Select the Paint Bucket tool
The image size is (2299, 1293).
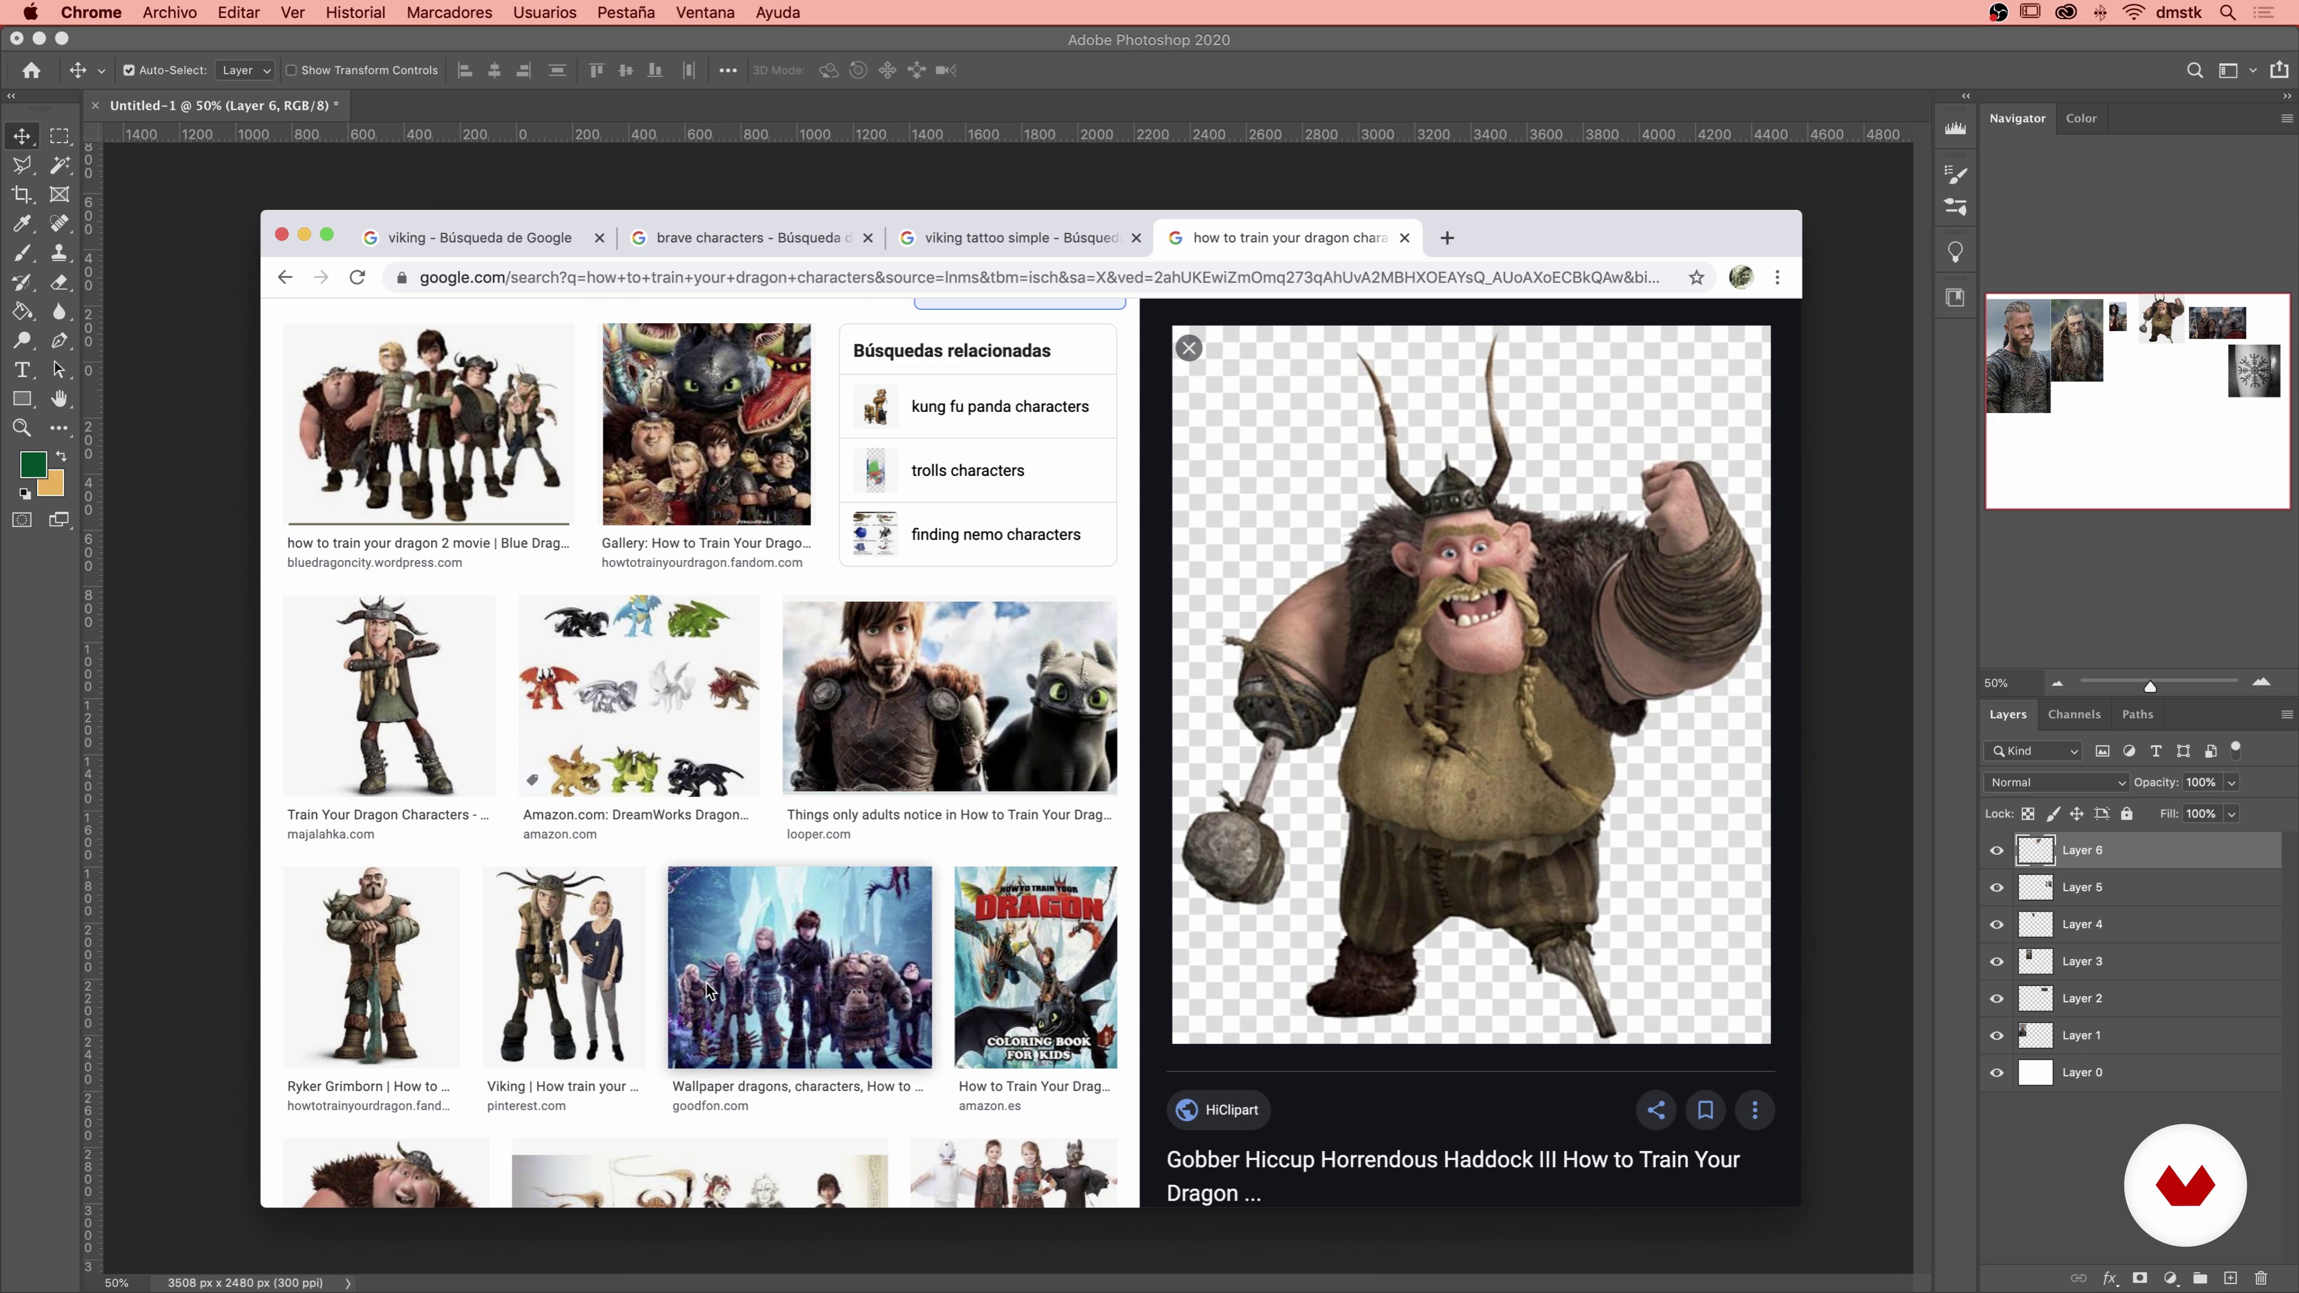pos(22,311)
